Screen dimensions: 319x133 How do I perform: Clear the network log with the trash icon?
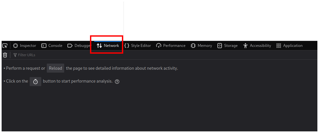[5, 55]
